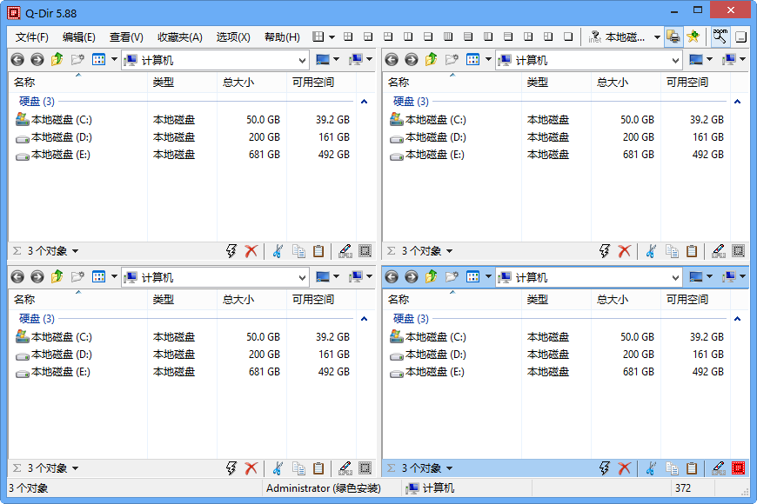The width and height of the screenshot is (757, 504).
Task: Select 本地磁盘 (C:) in upper-left pane
Action: pos(61,120)
